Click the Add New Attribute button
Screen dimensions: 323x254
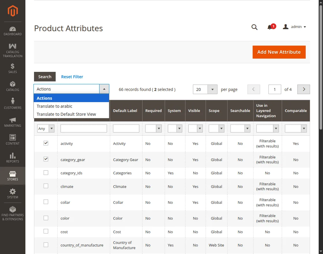pos(279,52)
